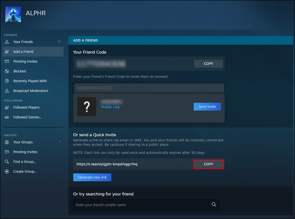295x219 pixels.
Task: Click the Your Friends person icon
Action: (7, 42)
